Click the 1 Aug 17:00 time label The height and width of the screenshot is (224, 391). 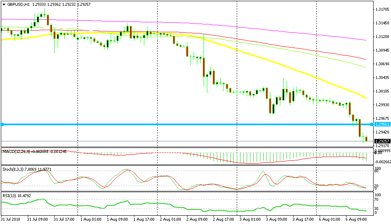click(x=144, y=219)
